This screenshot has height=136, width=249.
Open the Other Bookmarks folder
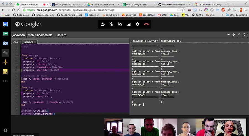[236, 15]
